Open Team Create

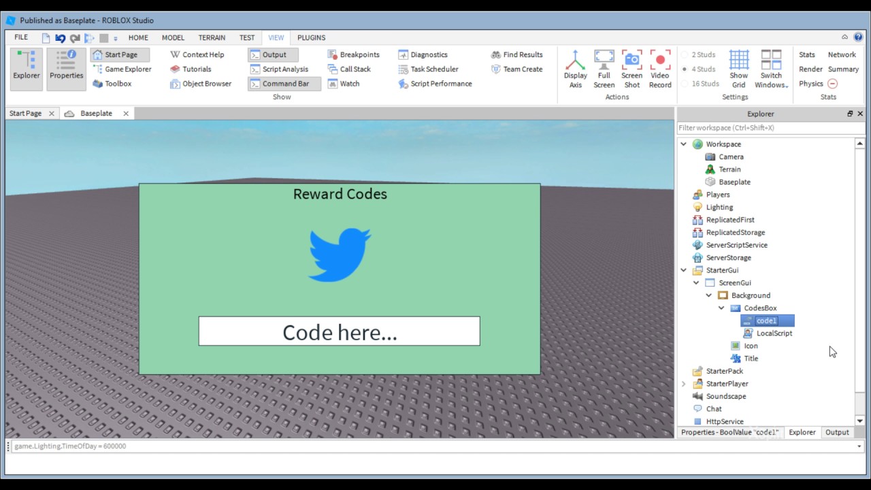[x=517, y=69]
